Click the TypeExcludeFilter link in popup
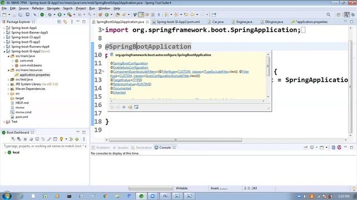357x200 pixels. point(216,72)
